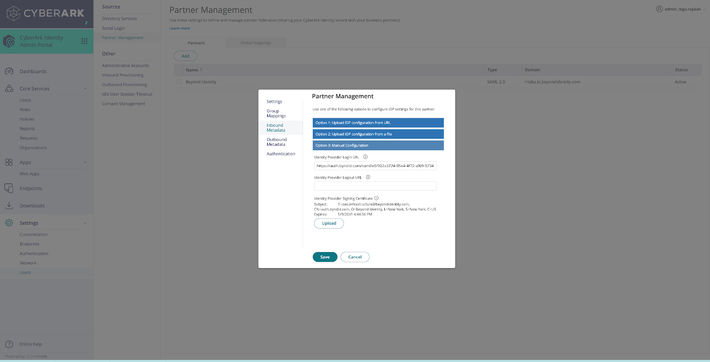Click the CyberArk logo in header

click(x=45, y=13)
